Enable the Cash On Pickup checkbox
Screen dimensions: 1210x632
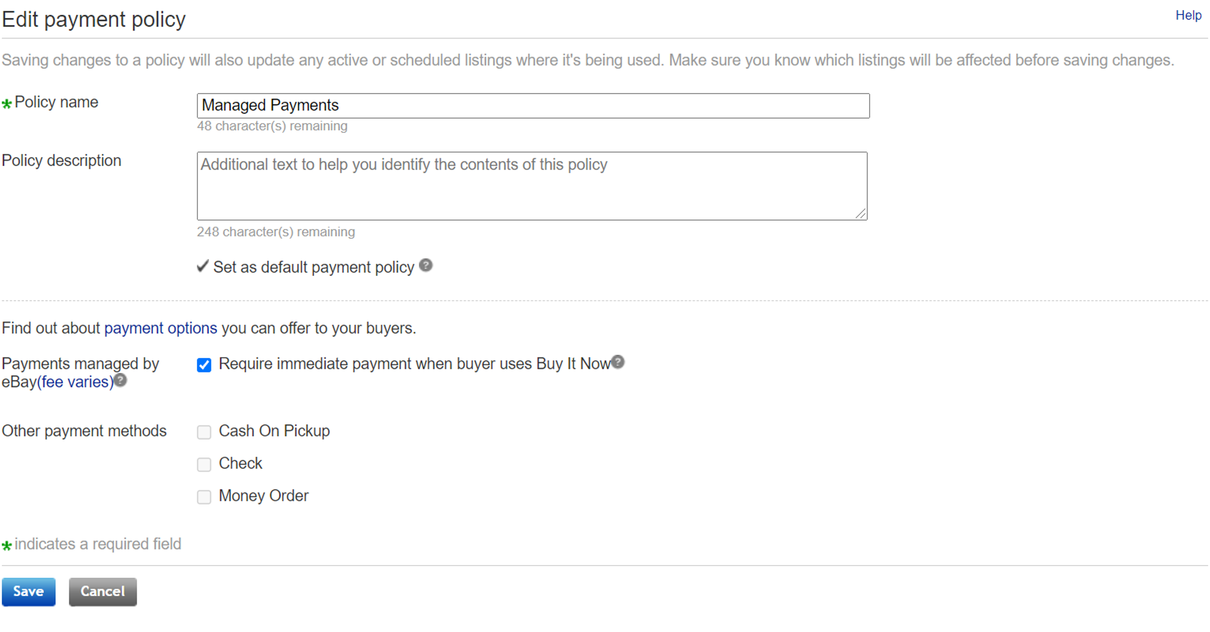tap(204, 432)
